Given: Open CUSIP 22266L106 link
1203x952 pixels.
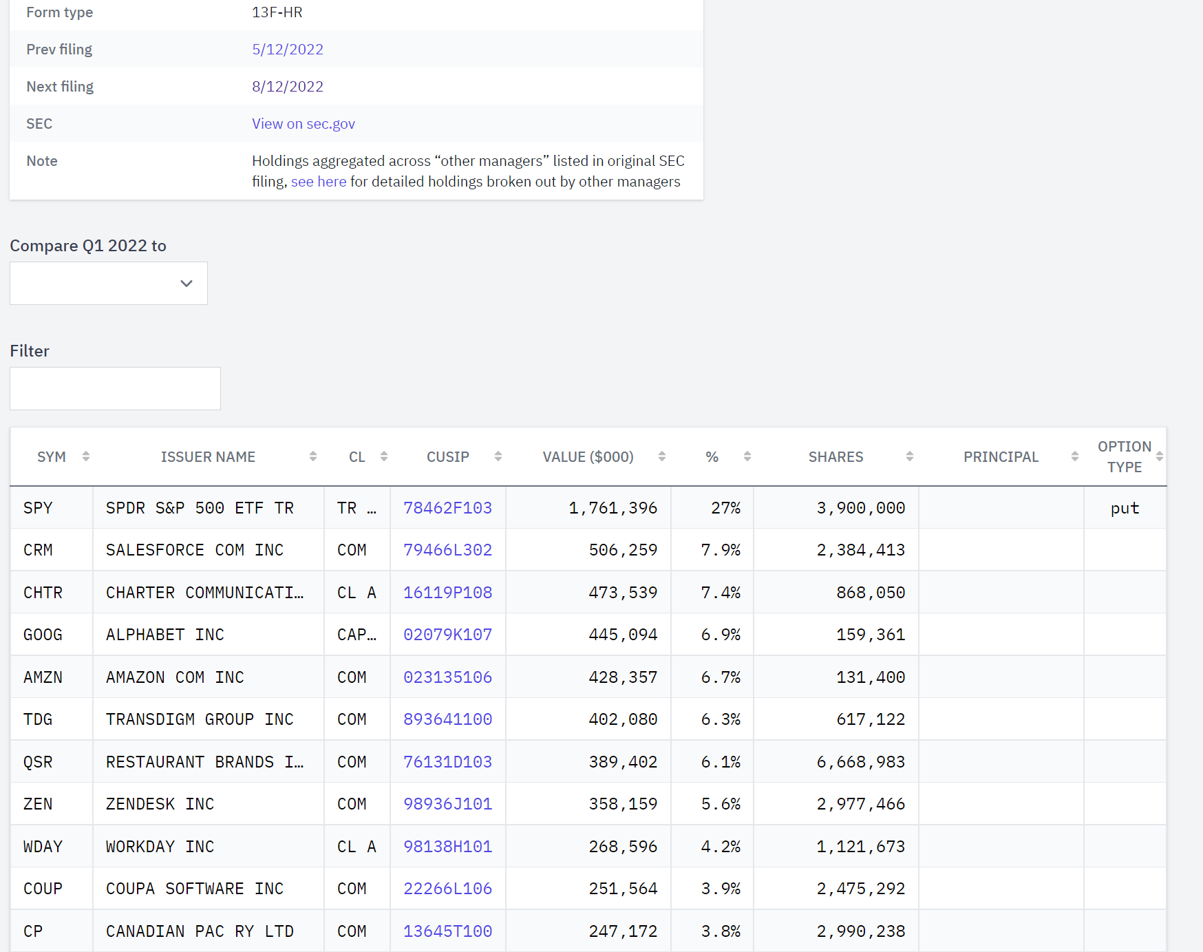Looking at the screenshot, I should click(448, 889).
